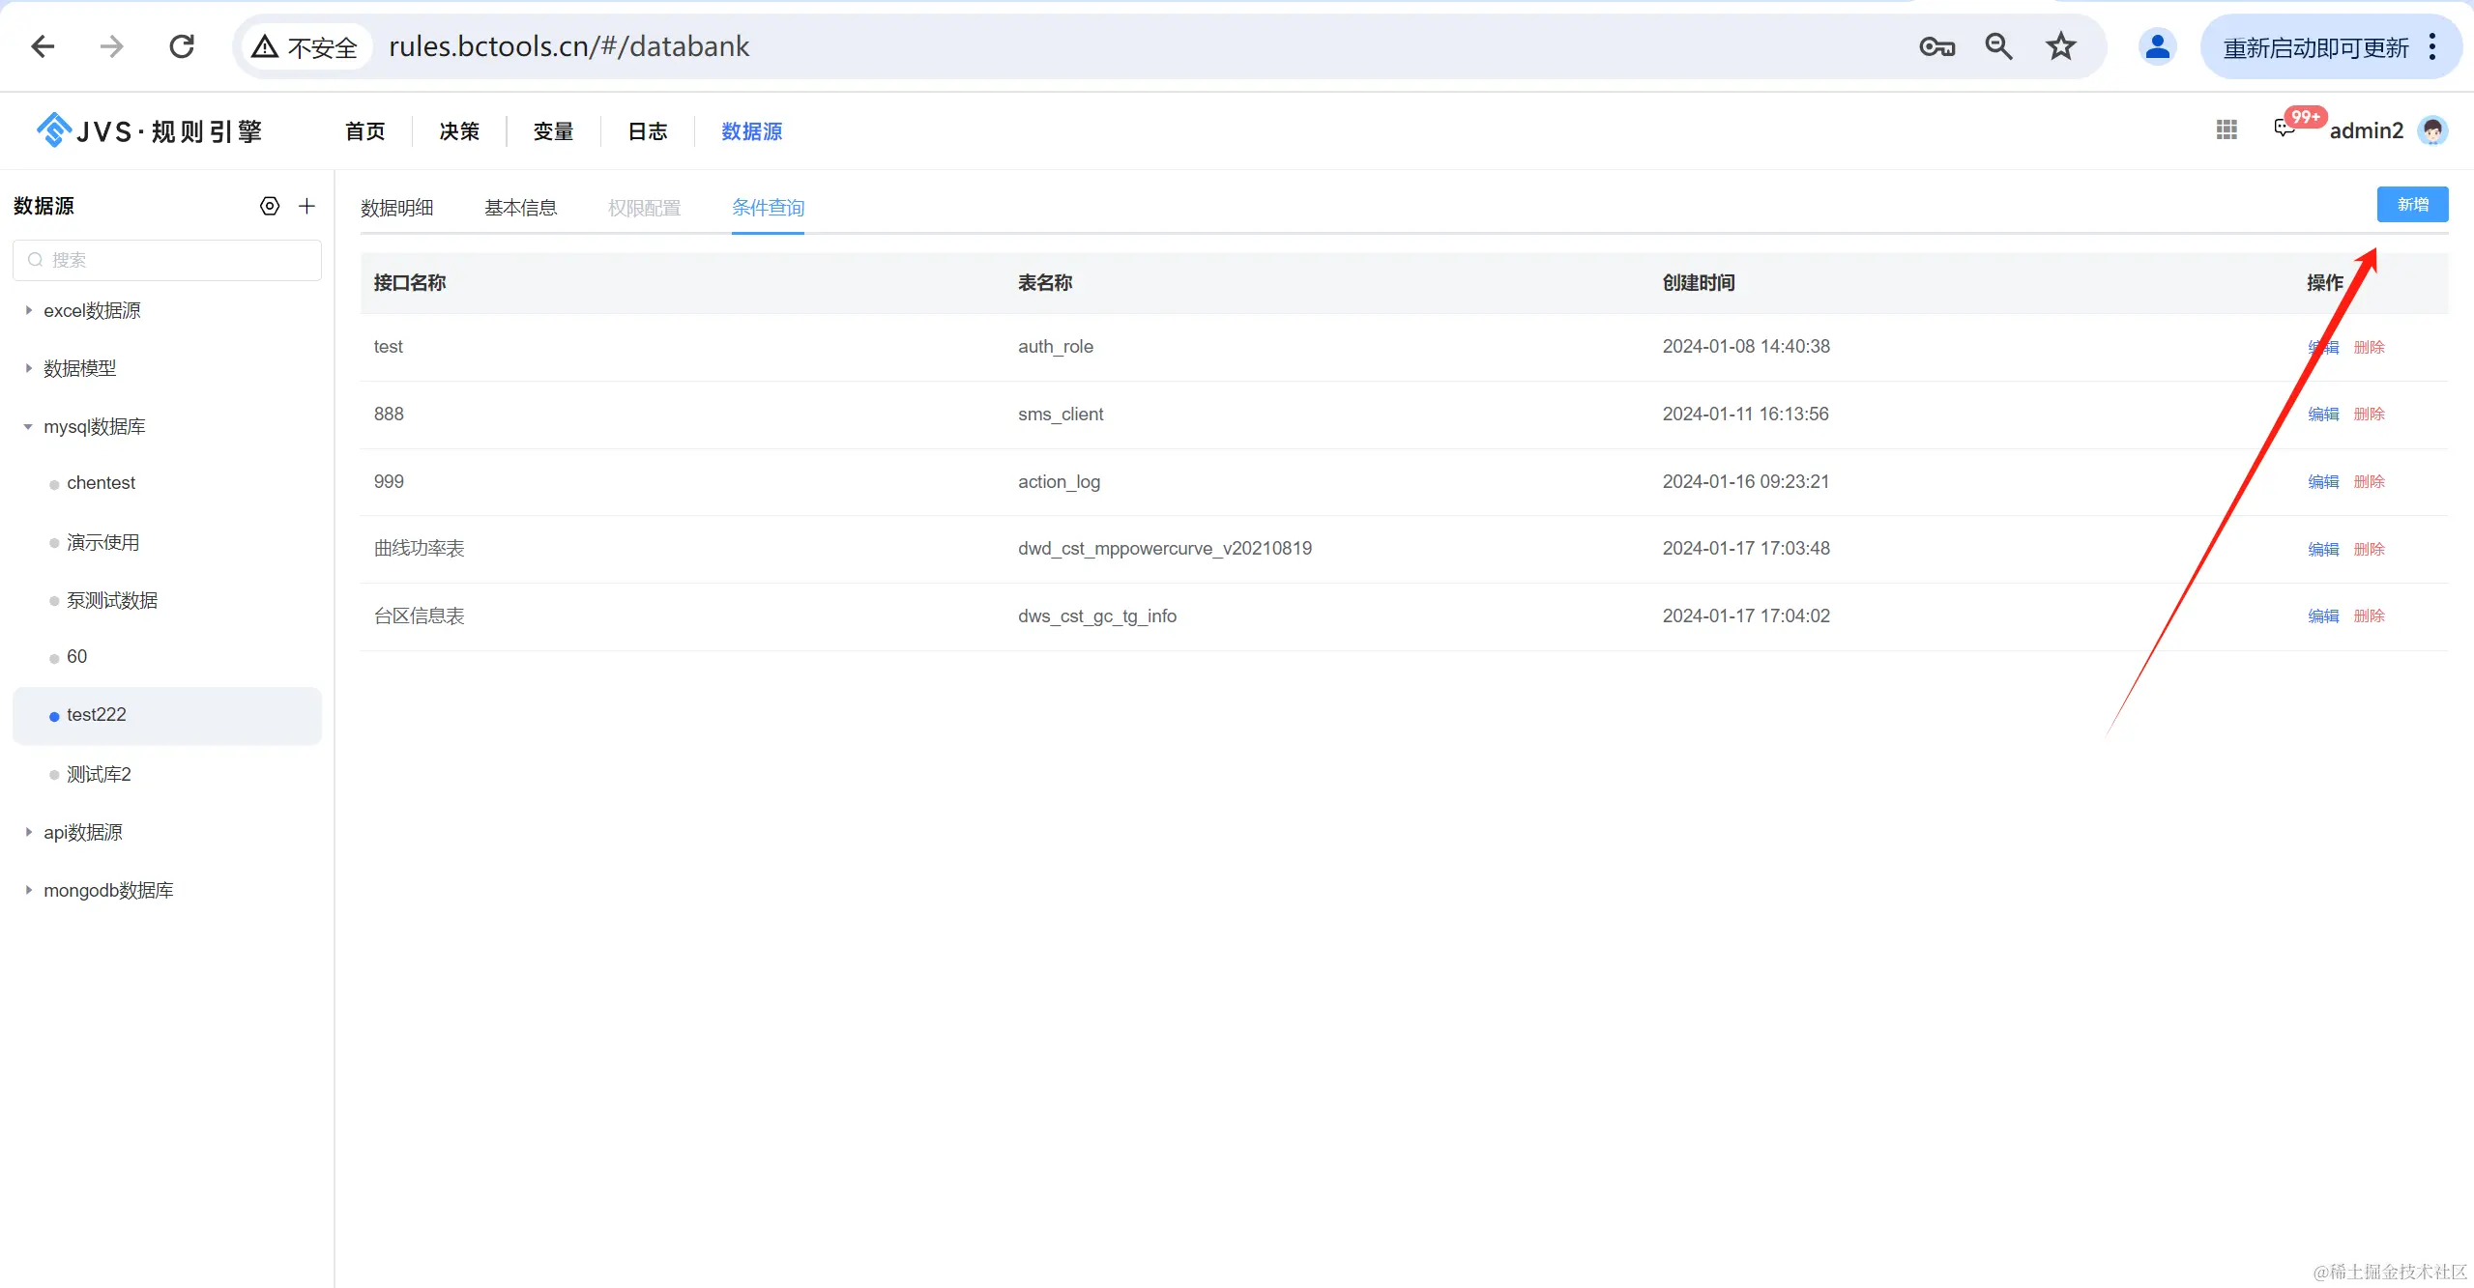Expand the excel数据源 tree node

pos(28,310)
